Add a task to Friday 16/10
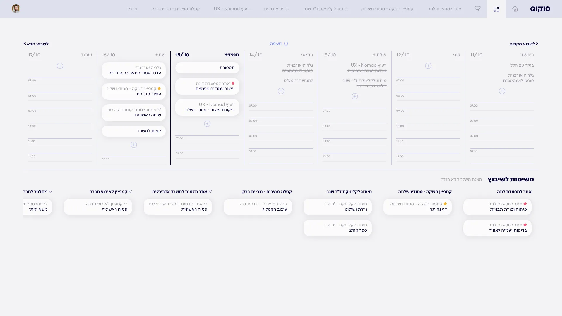The image size is (562, 316). pos(134,145)
